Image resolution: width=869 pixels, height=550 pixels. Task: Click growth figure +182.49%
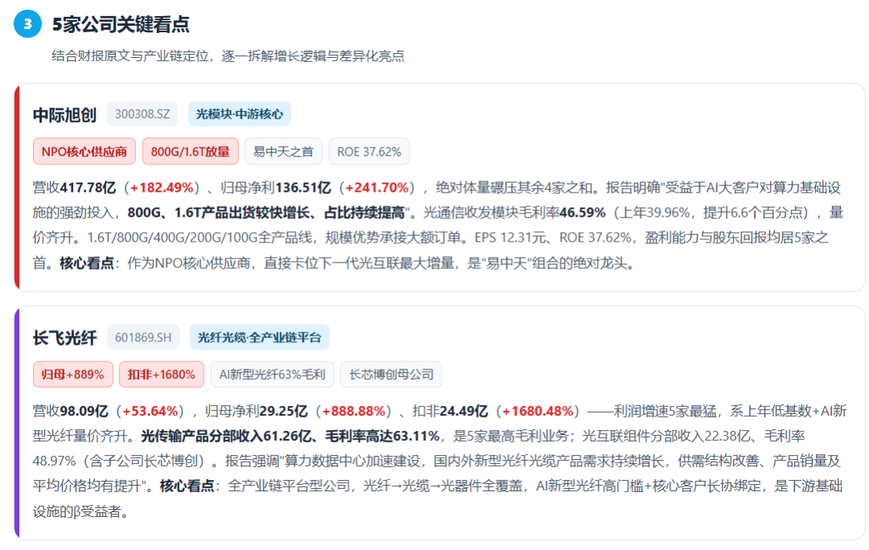coord(161,188)
